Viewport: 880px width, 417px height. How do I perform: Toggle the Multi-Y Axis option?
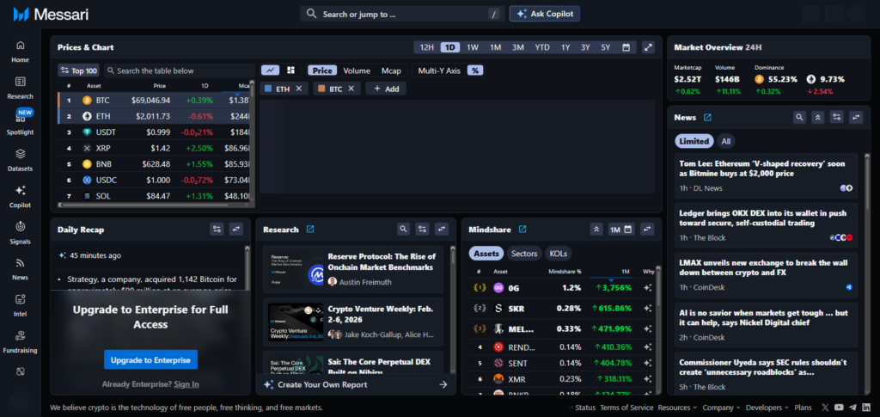(x=438, y=71)
